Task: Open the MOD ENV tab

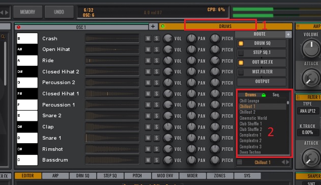Action: (x=165, y=176)
